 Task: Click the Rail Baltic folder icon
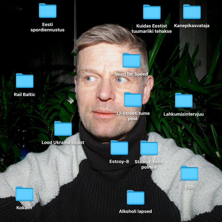pos(24,81)
